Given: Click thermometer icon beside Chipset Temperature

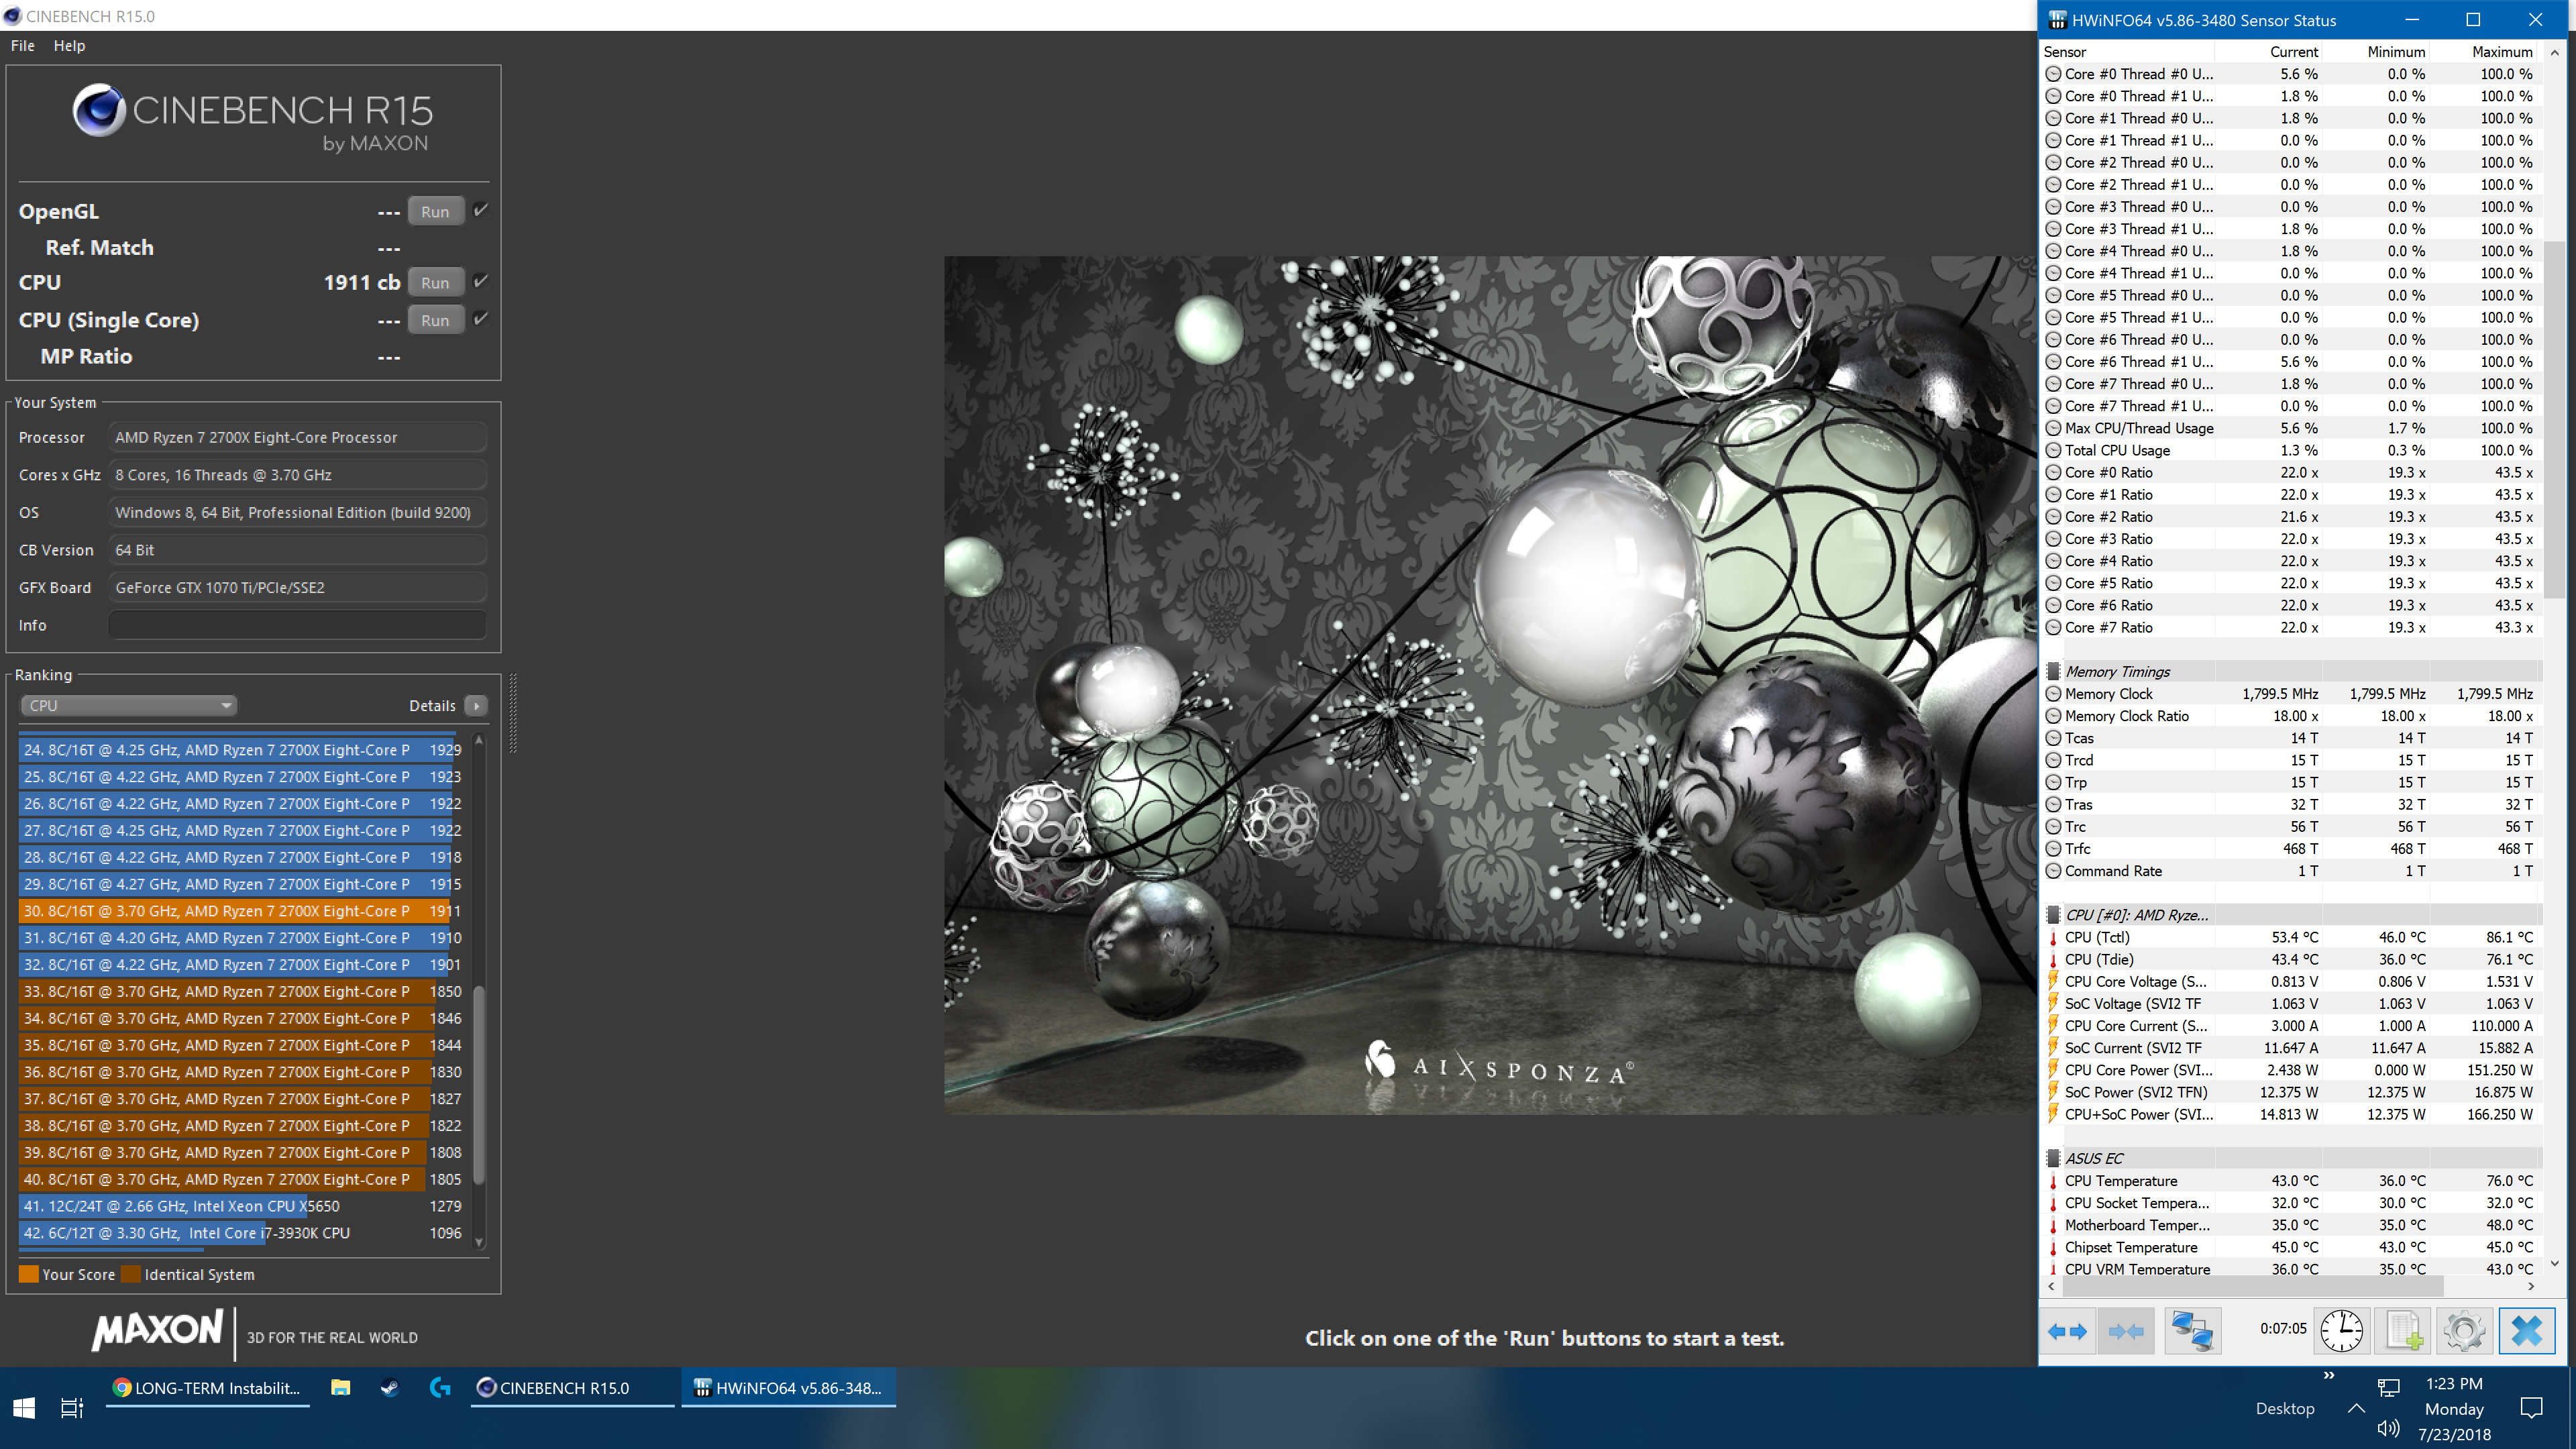Looking at the screenshot, I should tap(2054, 1247).
